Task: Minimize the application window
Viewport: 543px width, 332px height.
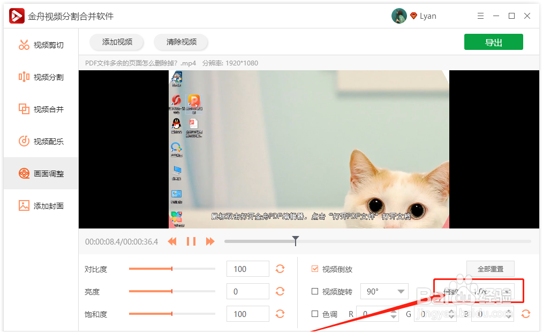Action: click(x=496, y=16)
